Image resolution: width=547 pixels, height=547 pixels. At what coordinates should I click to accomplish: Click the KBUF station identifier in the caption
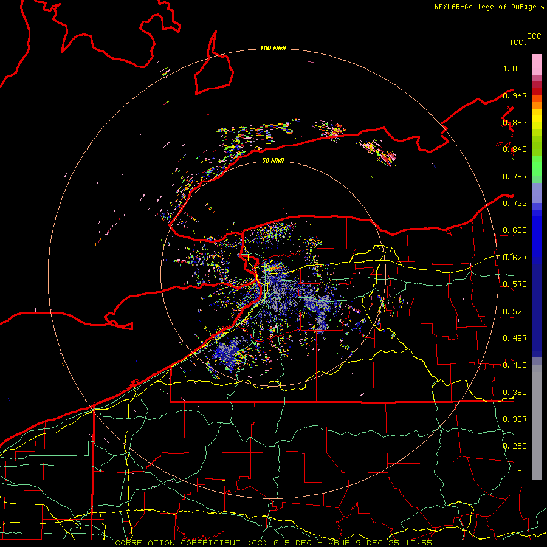click(x=339, y=543)
